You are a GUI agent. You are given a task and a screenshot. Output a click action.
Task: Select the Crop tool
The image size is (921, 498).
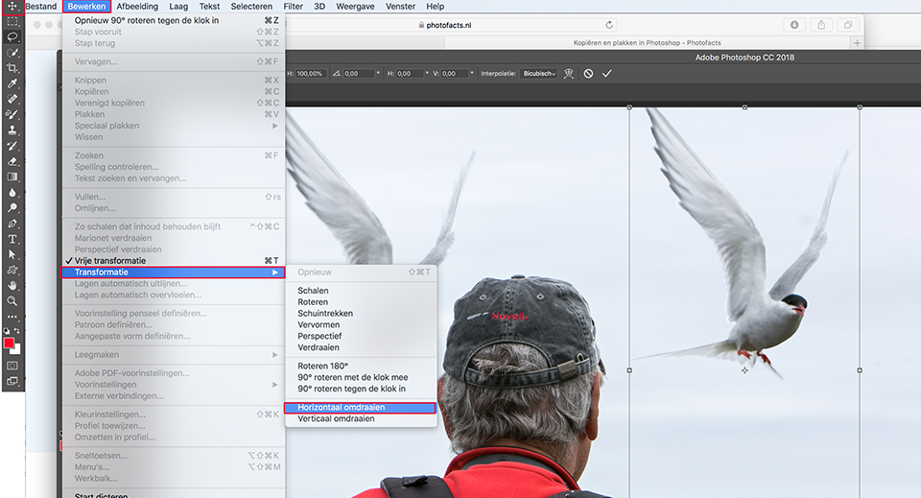12,68
